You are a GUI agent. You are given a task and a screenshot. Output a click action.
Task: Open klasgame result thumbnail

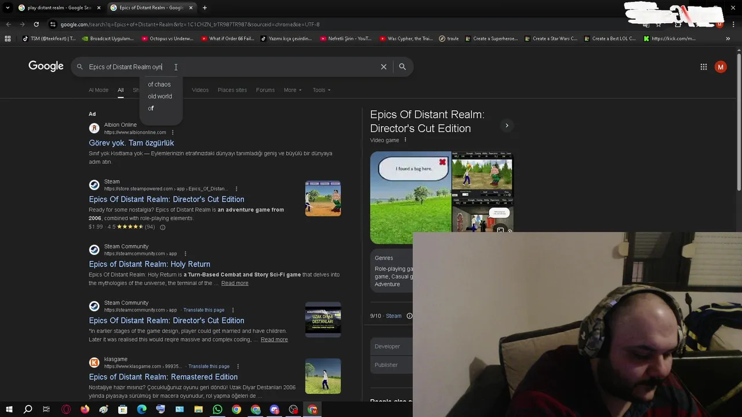[323, 376]
